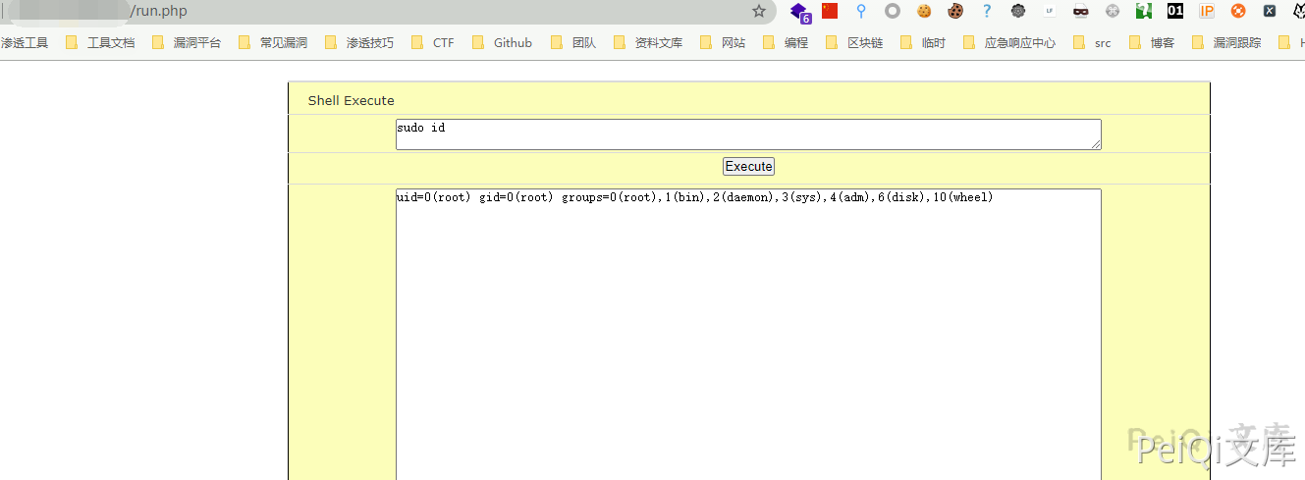Open the masked hacker face extension
This screenshot has height=480, width=1305.
pyautogui.click(x=1081, y=11)
